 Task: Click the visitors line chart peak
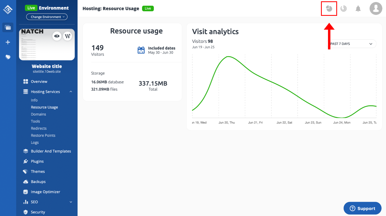pyautogui.click(x=228, y=57)
